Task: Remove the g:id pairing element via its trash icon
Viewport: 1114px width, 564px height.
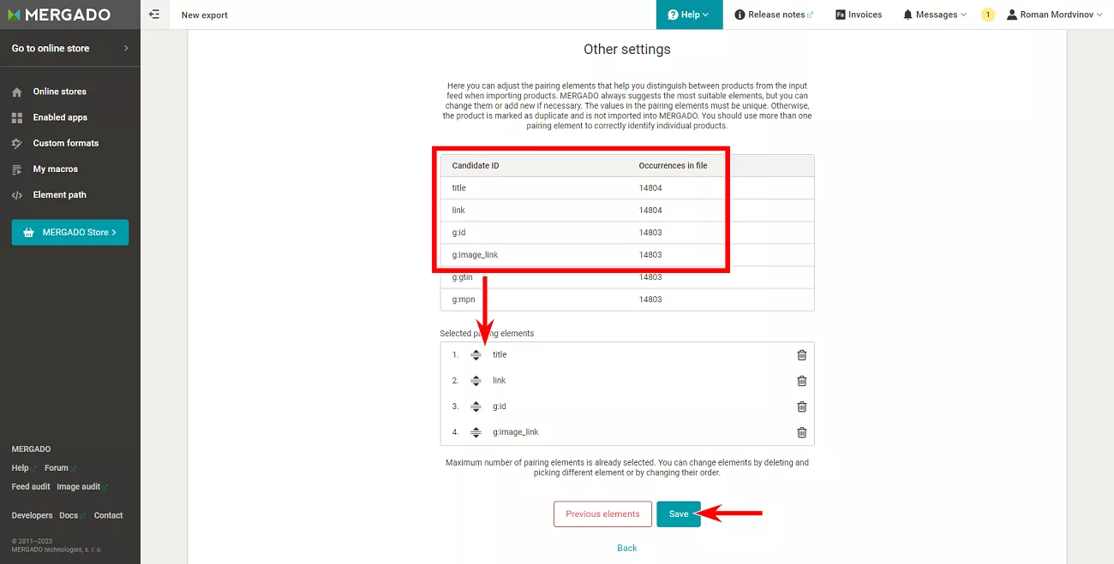Action: (x=802, y=407)
